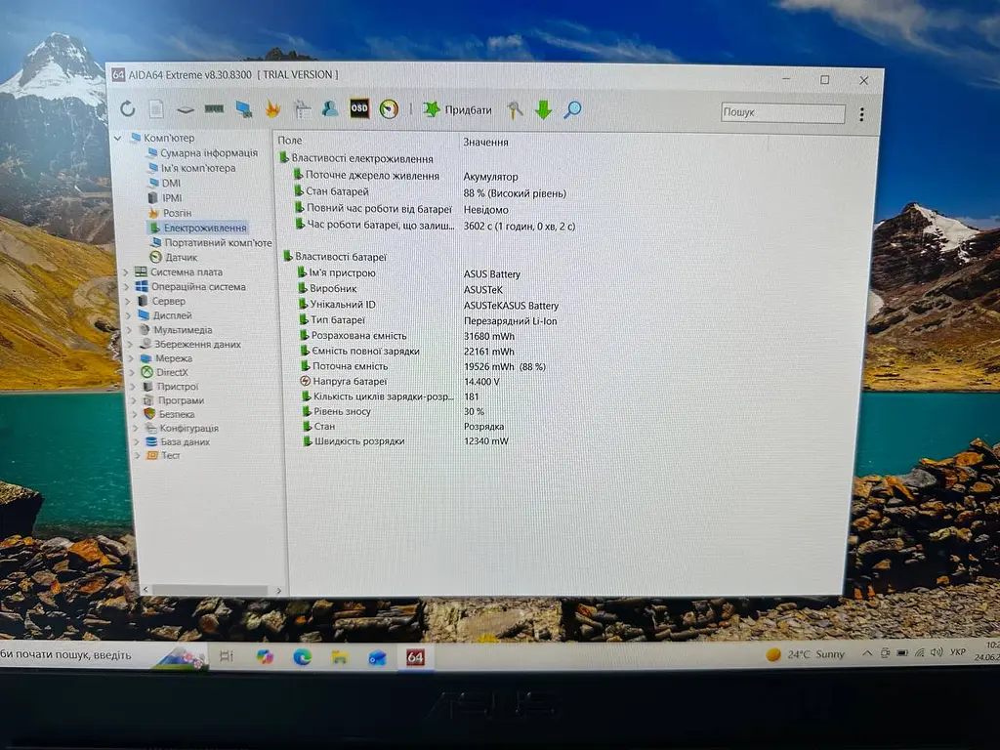Click into the Пошук search field
Image resolution: width=1000 pixels, height=750 pixels.
pyautogui.click(x=782, y=112)
